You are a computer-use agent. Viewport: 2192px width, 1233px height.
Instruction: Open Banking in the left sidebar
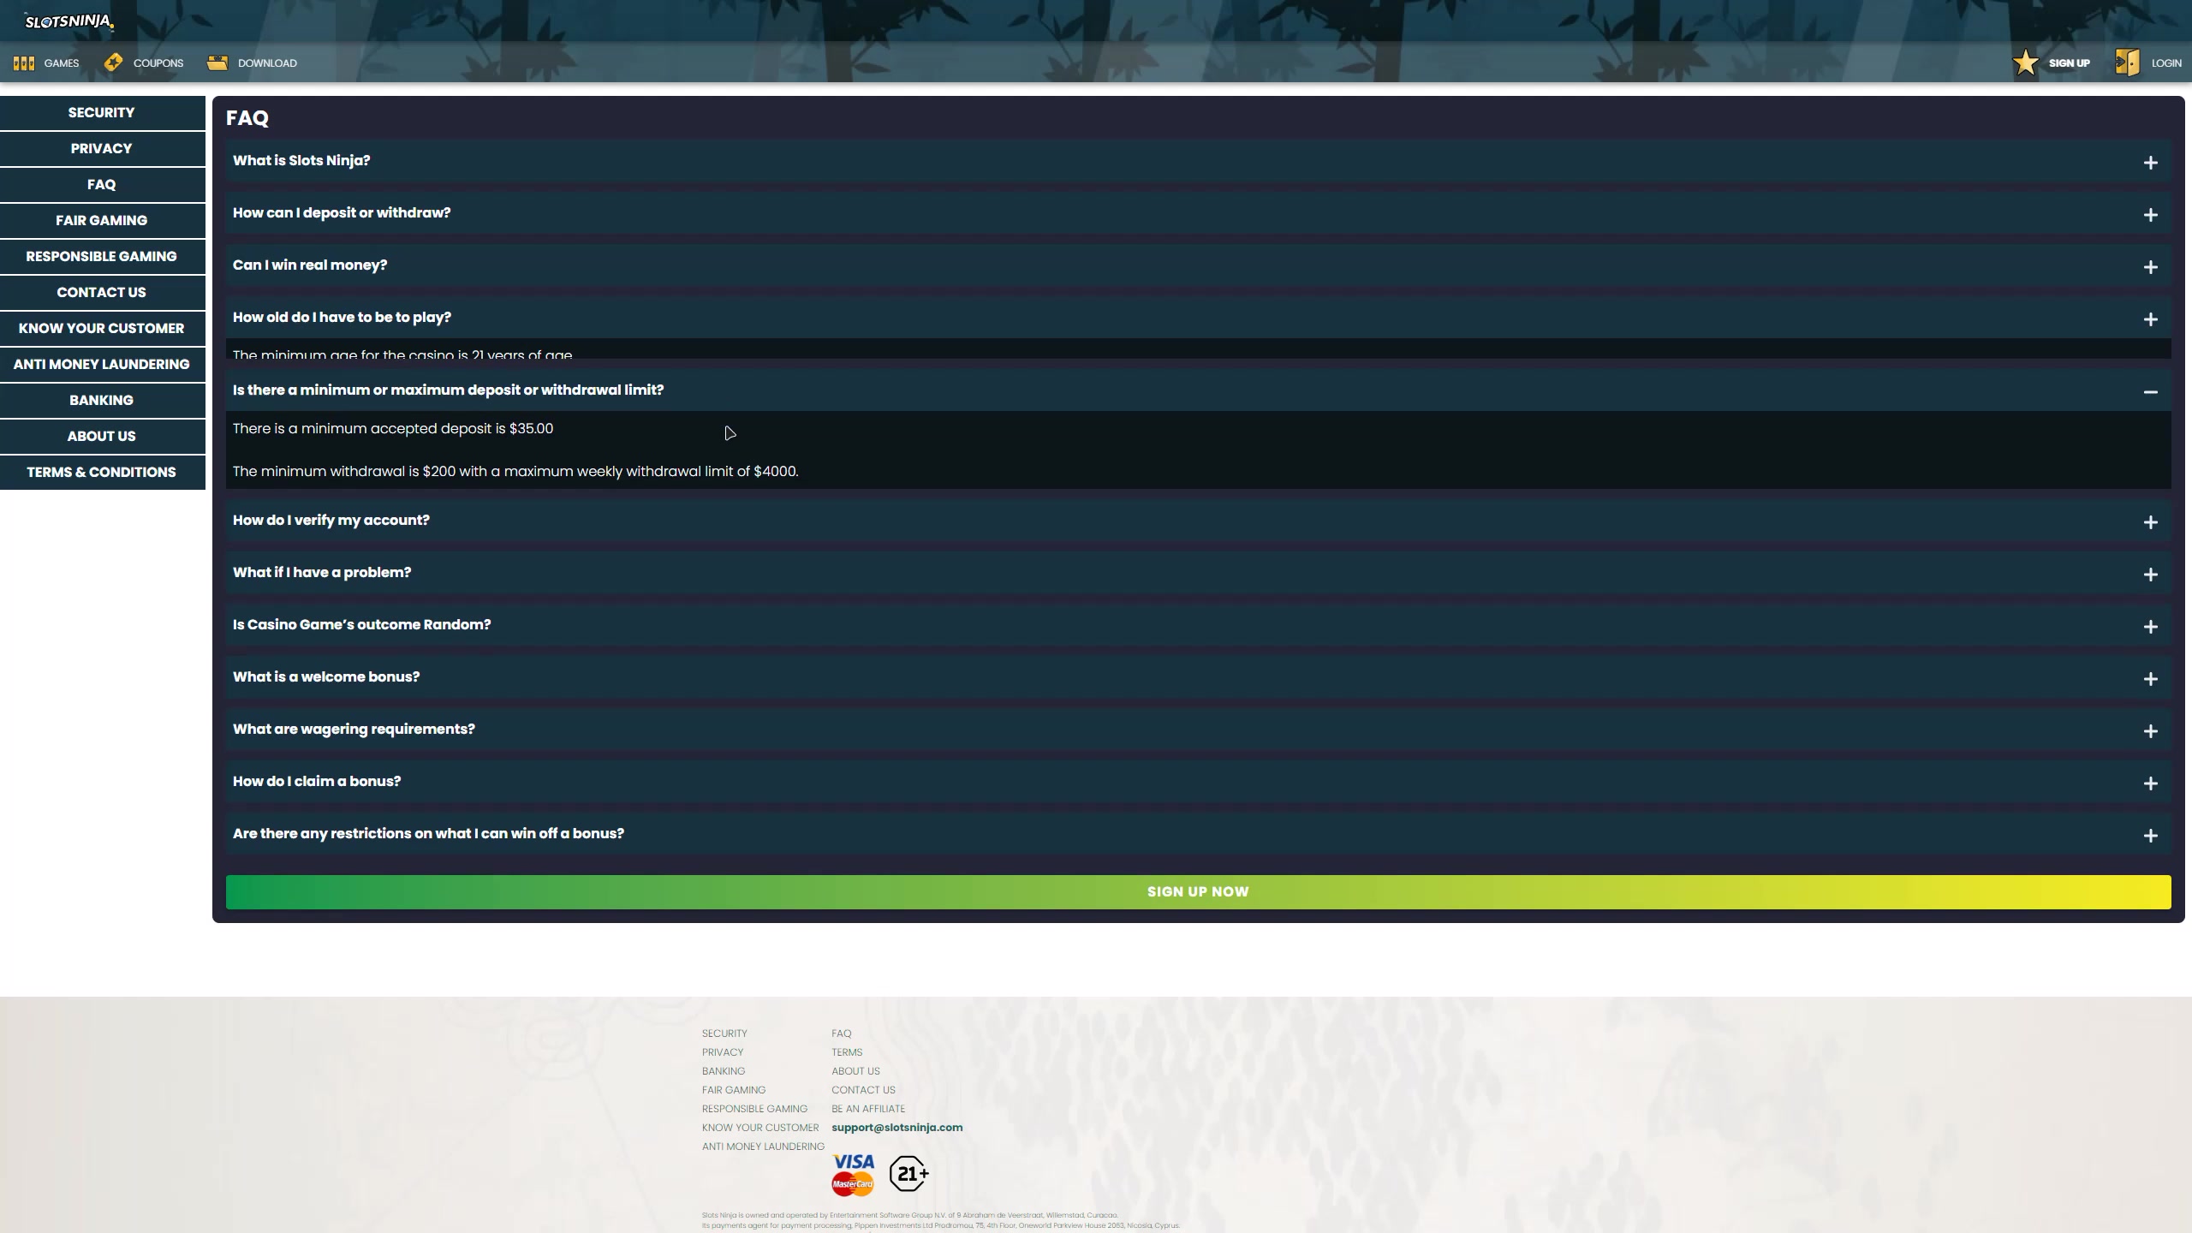point(101,401)
